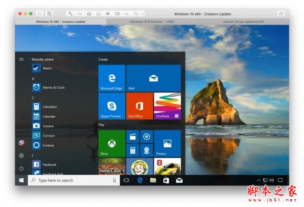Open the Minecraft tile
This screenshot has width=304, height=207.
click(112, 167)
